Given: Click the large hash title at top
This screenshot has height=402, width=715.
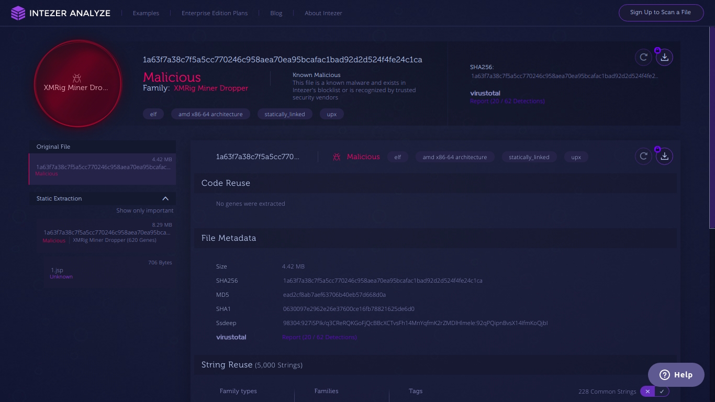Looking at the screenshot, I should pyautogui.click(x=283, y=60).
